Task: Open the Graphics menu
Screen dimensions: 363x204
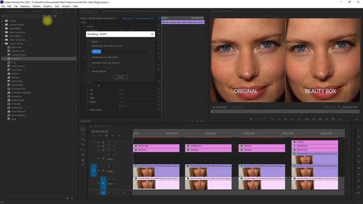Action: (x=48, y=6)
